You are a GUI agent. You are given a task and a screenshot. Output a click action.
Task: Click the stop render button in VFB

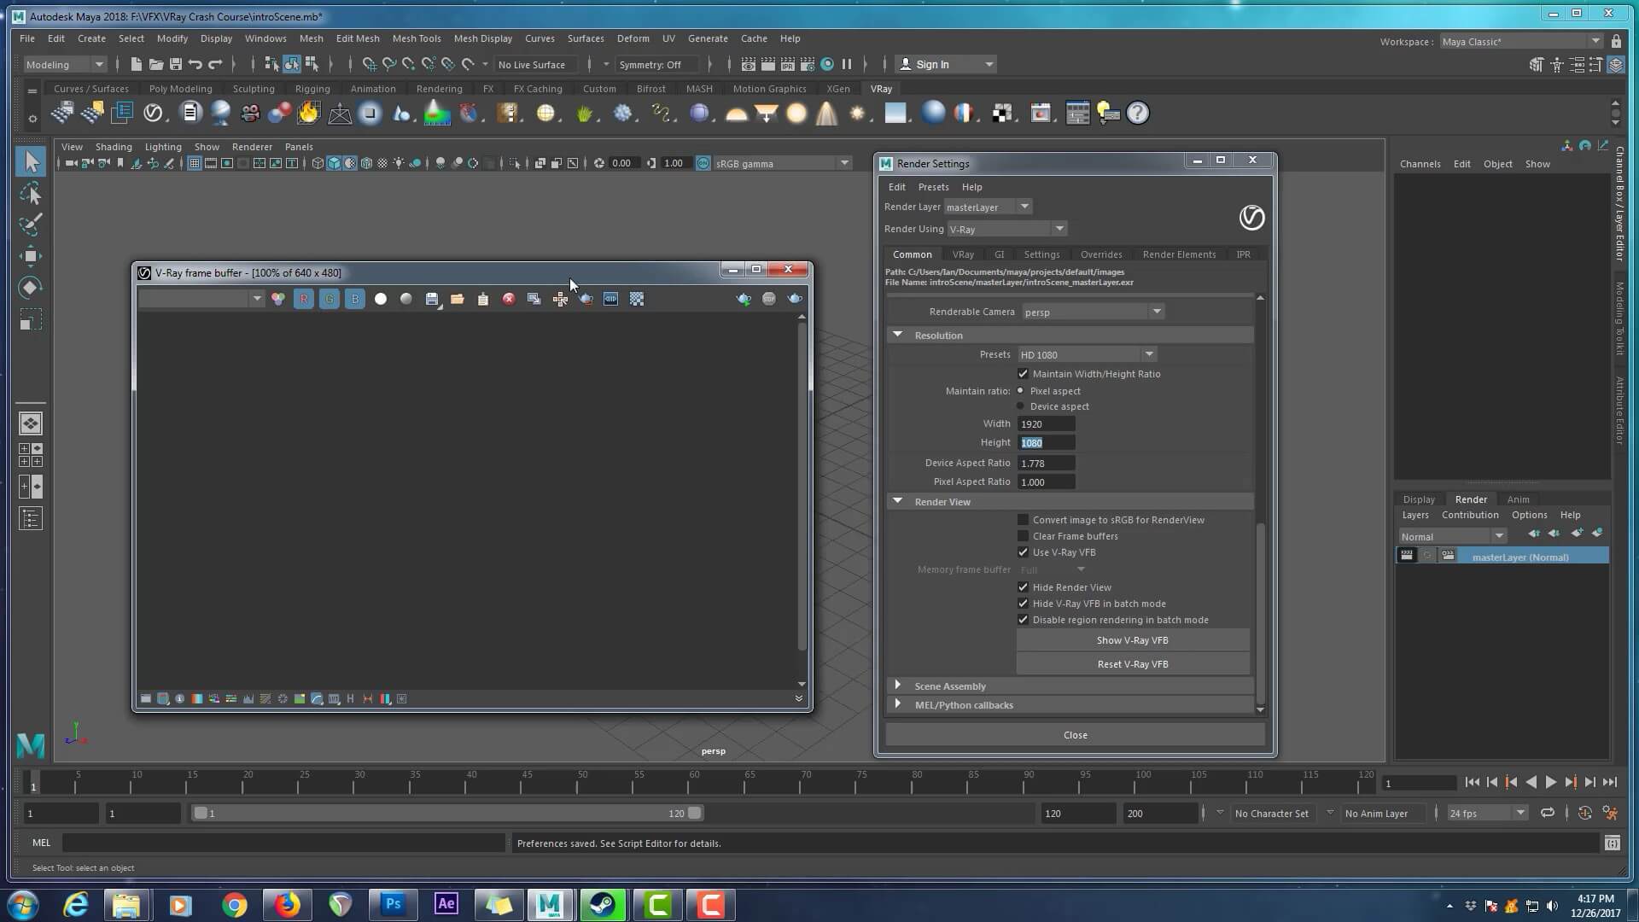(x=769, y=299)
